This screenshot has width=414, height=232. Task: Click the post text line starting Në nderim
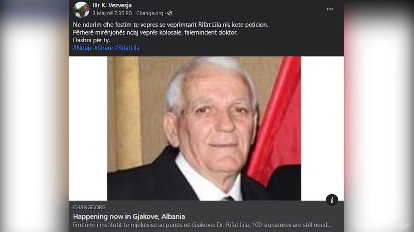pyautogui.click(x=171, y=25)
